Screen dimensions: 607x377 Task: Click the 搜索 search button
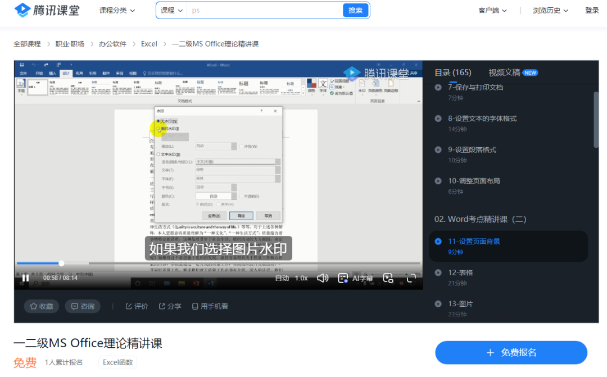pyautogui.click(x=355, y=10)
